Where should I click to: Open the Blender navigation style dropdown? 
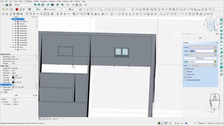point(202,123)
